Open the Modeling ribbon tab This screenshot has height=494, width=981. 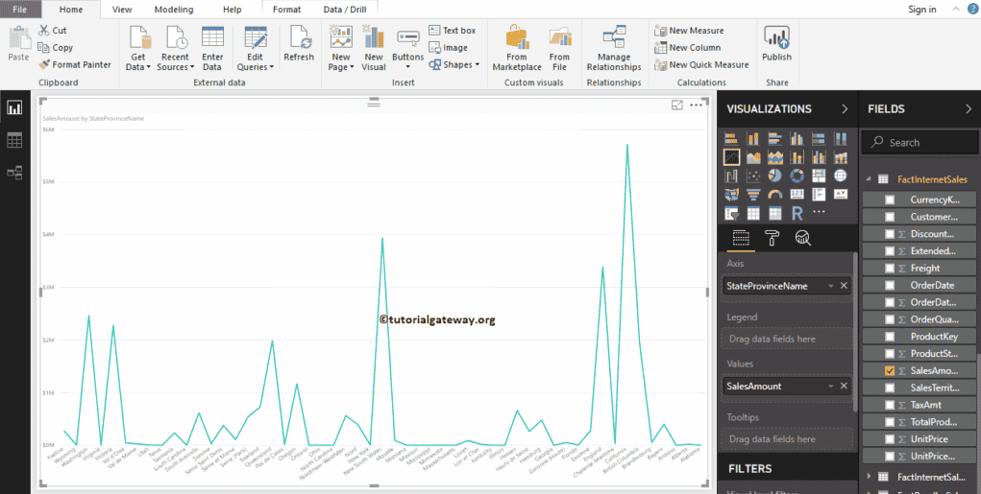point(173,9)
